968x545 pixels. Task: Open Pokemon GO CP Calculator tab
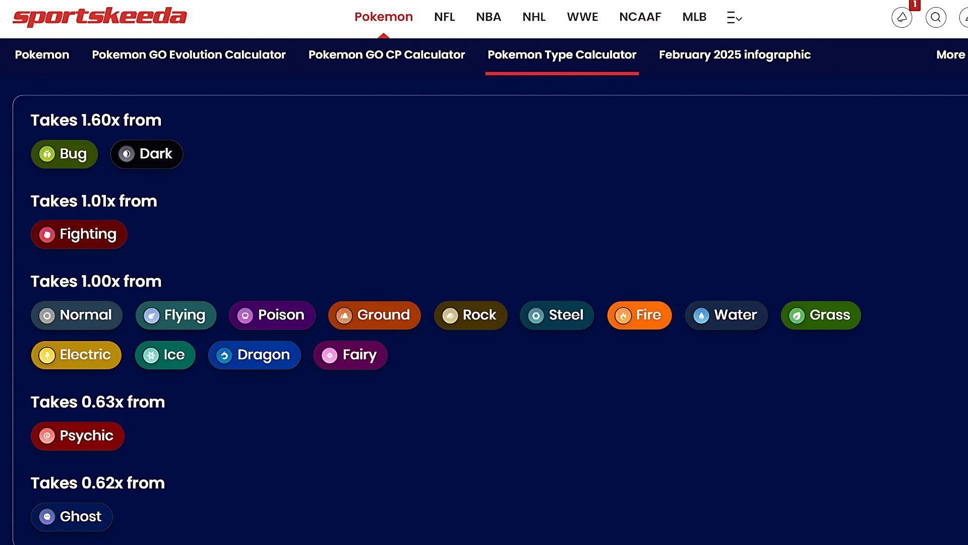click(x=387, y=55)
